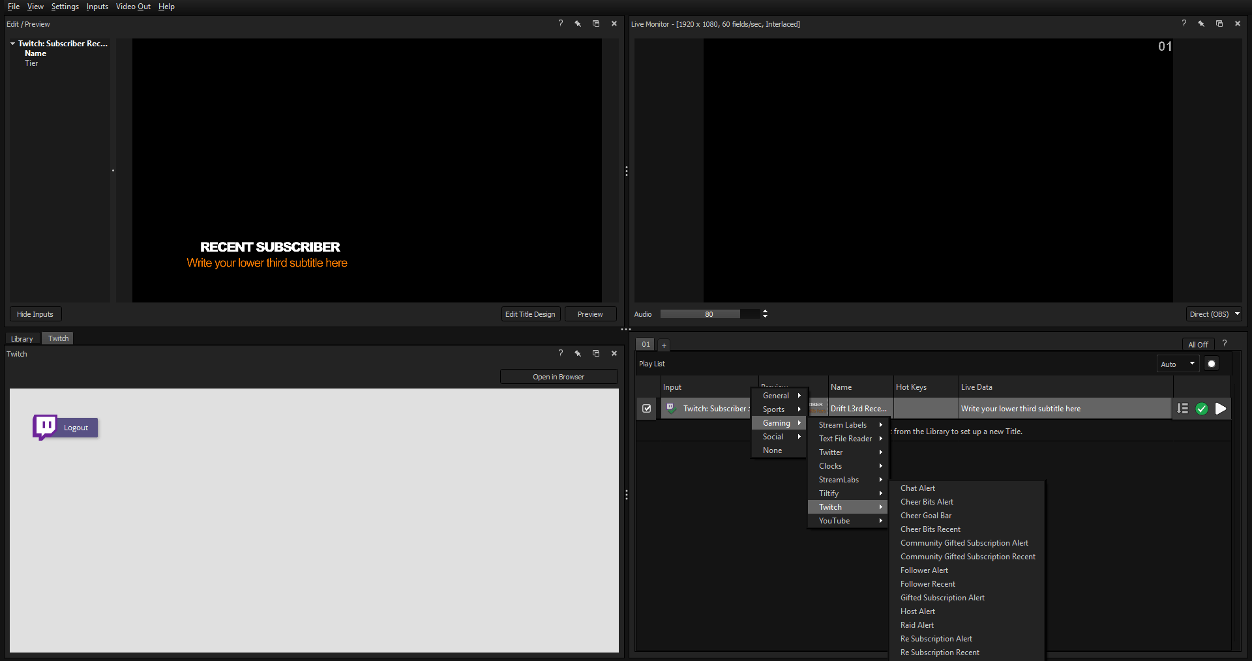
Task: Open the Settings menu
Action: point(65,7)
